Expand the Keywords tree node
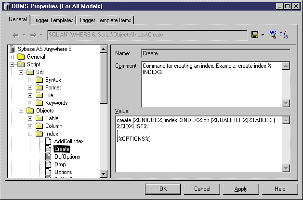303x200 pixels. [x=30, y=103]
